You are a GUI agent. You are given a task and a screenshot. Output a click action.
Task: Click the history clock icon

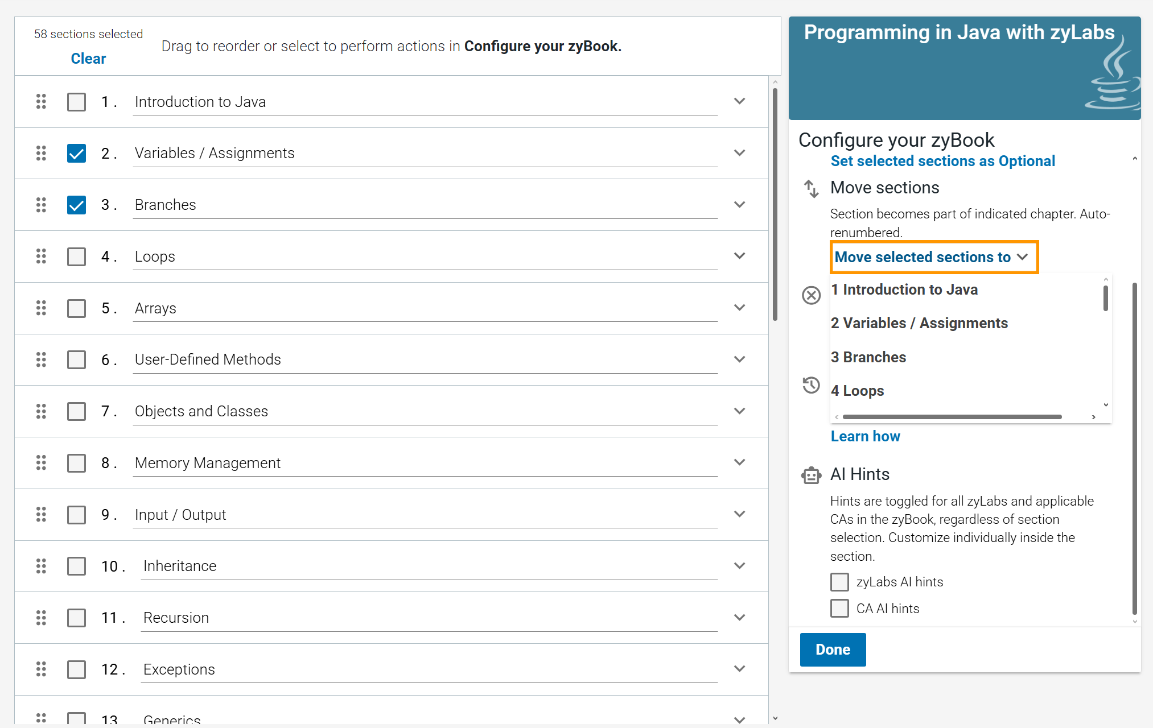tap(811, 385)
